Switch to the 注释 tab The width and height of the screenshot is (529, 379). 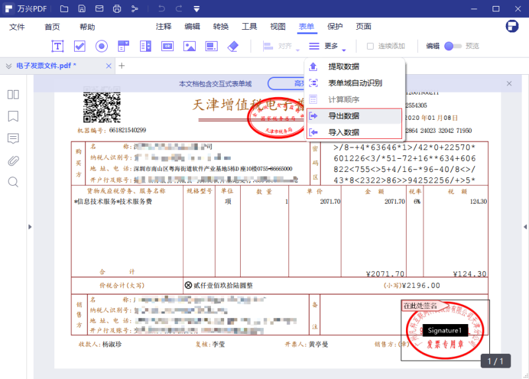[x=163, y=26]
